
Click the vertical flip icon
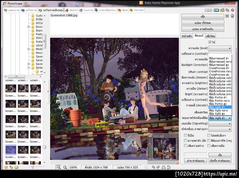pos(168,167)
